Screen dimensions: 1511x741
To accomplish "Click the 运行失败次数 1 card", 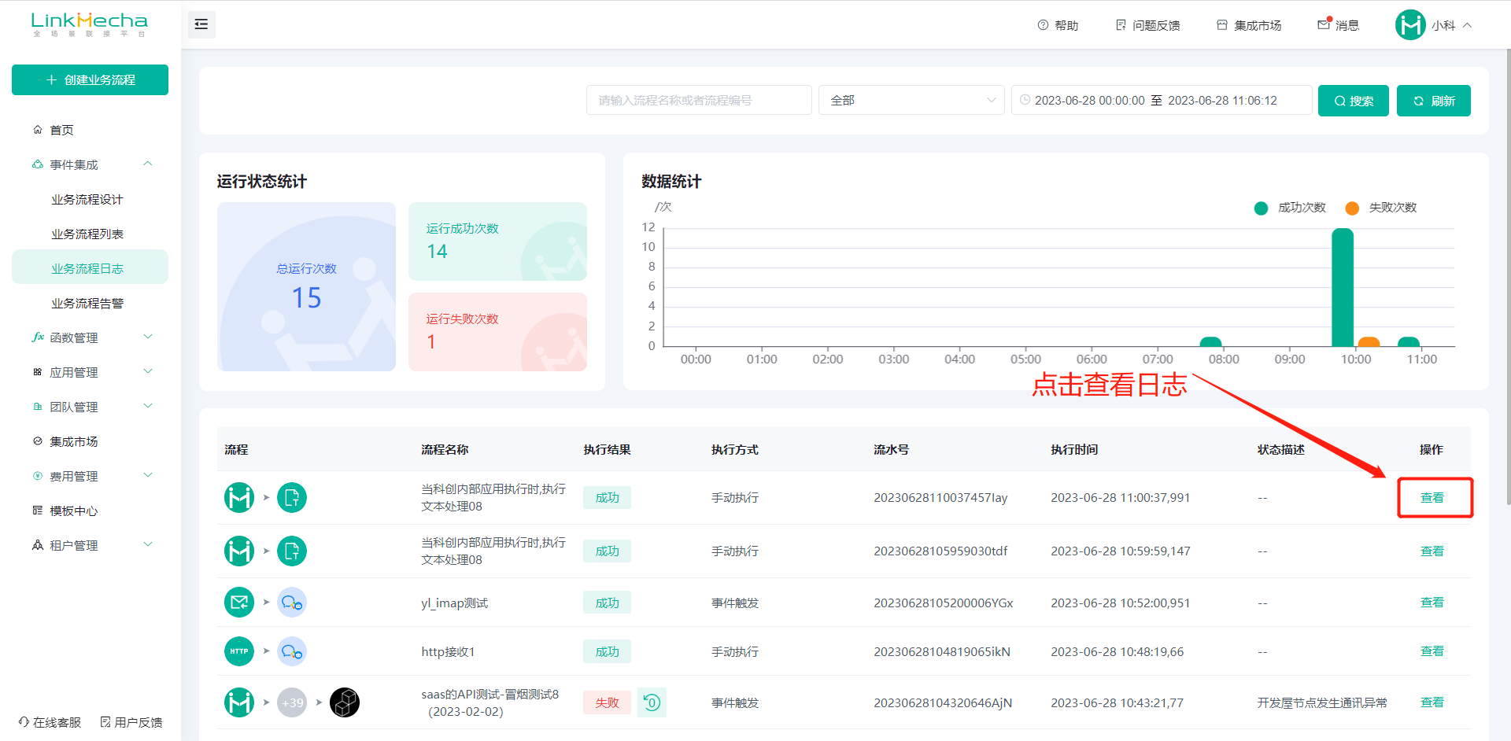I will click(497, 332).
